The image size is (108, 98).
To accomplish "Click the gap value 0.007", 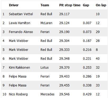I will (x=87, y=23).
